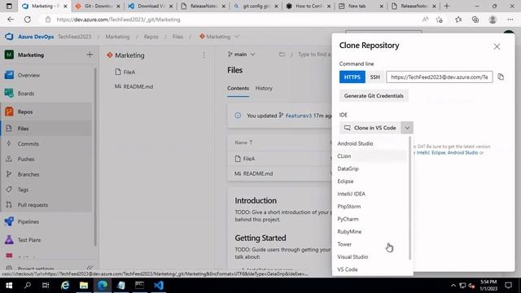Open TechFeed2023 organization breadcrumb
The width and height of the screenshot is (521, 293).
74,37
